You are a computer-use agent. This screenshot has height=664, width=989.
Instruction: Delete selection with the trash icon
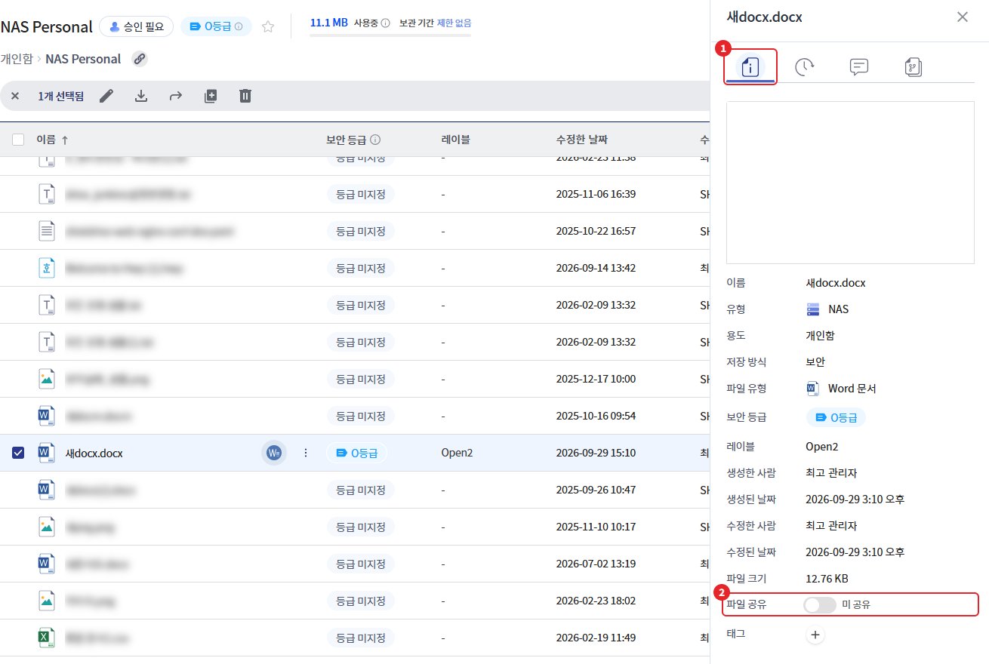245,96
